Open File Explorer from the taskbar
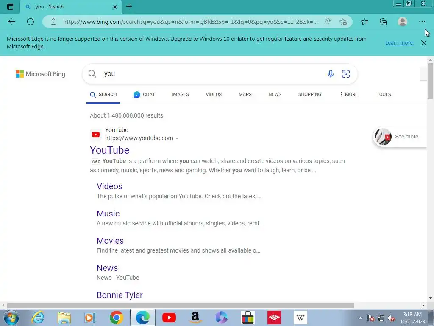Viewport: 434px width, 326px height. [x=64, y=318]
